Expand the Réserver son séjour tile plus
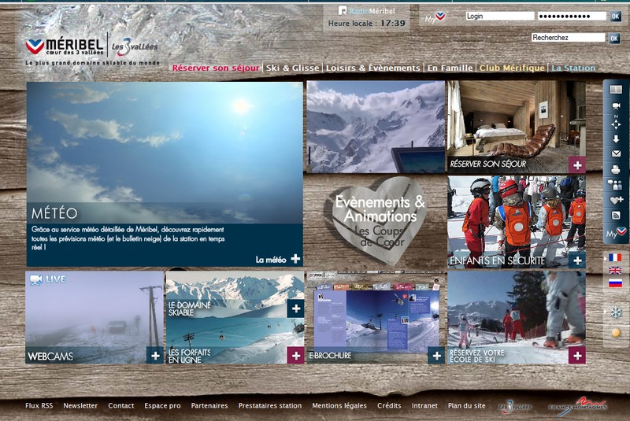The height and width of the screenshot is (421, 630). click(x=577, y=165)
